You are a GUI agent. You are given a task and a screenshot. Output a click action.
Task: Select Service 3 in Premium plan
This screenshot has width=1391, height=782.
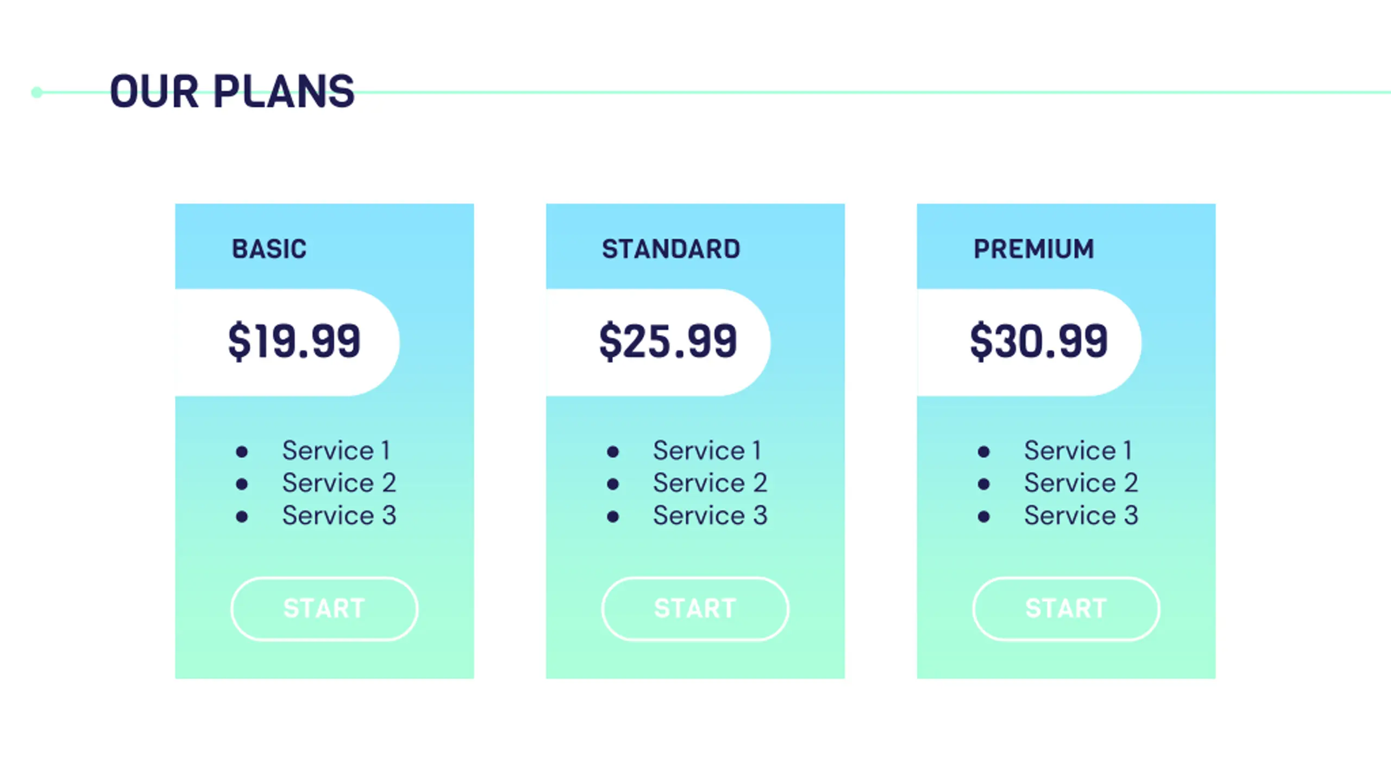[1081, 516]
